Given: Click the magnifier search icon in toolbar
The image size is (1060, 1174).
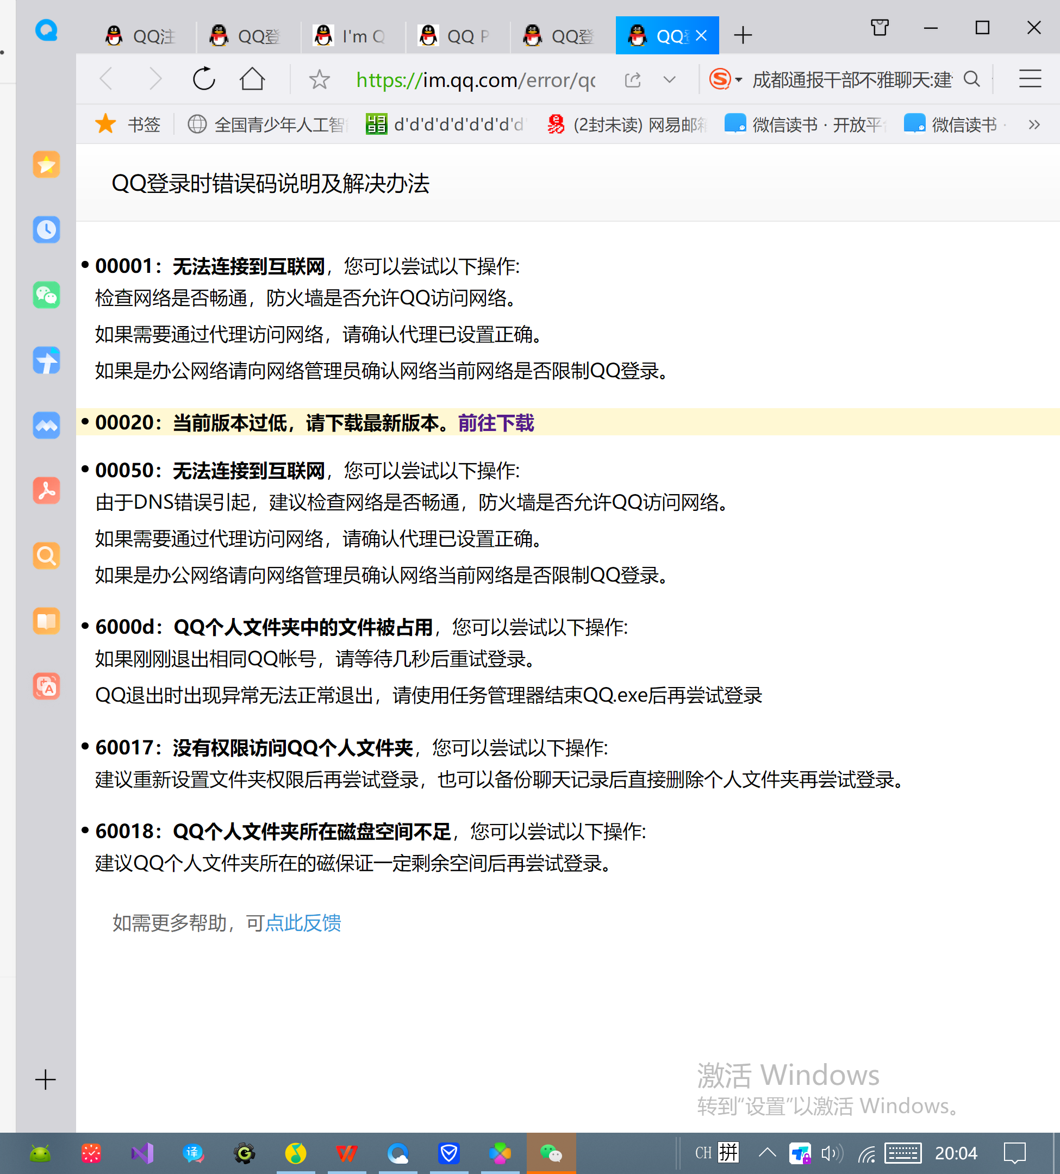Looking at the screenshot, I should [x=971, y=79].
